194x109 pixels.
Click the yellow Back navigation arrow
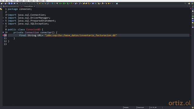pyautogui.click(x=109, y=3)
